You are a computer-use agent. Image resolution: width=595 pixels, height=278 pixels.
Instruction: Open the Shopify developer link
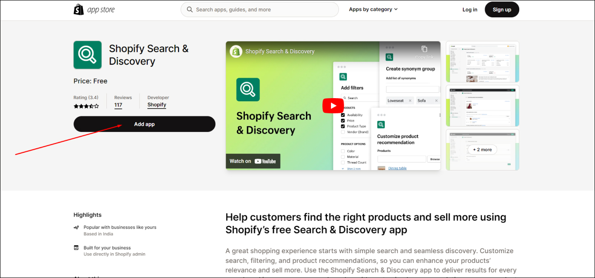pos(157,105)
